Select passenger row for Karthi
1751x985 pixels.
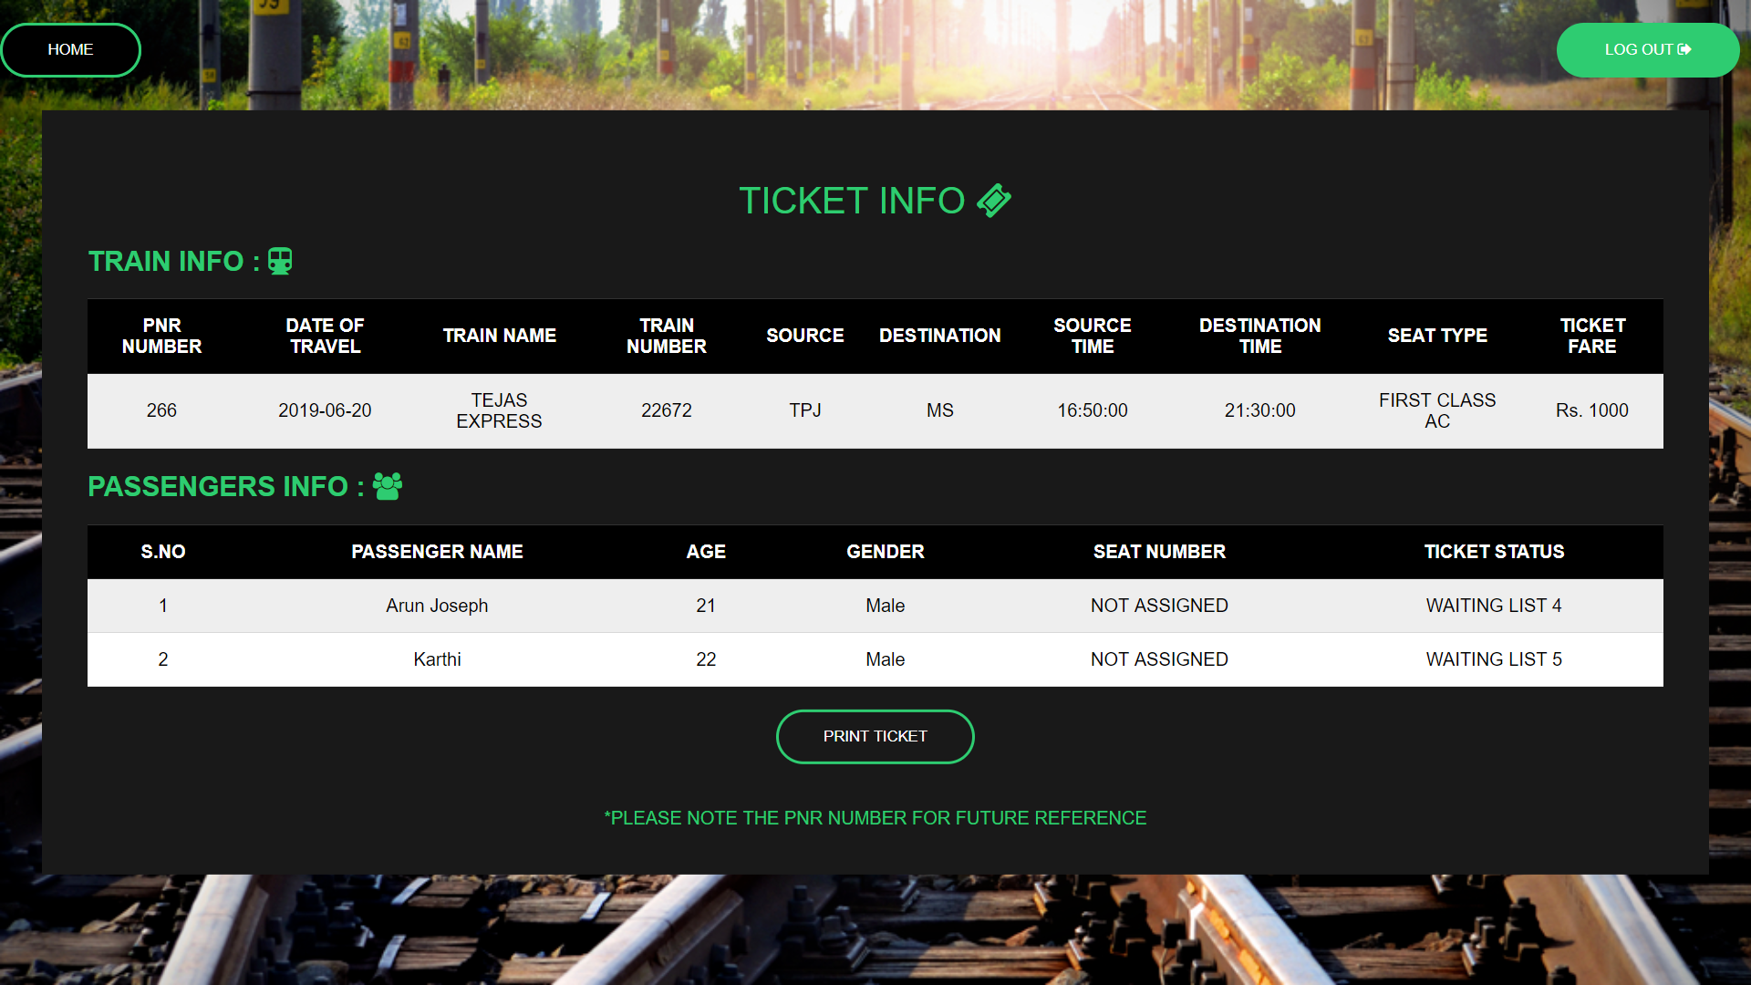[437, 659]
